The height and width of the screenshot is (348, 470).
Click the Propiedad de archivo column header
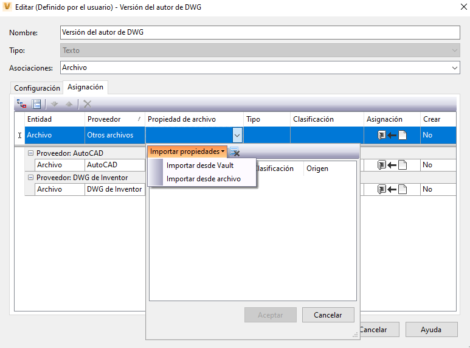point(194,119)
